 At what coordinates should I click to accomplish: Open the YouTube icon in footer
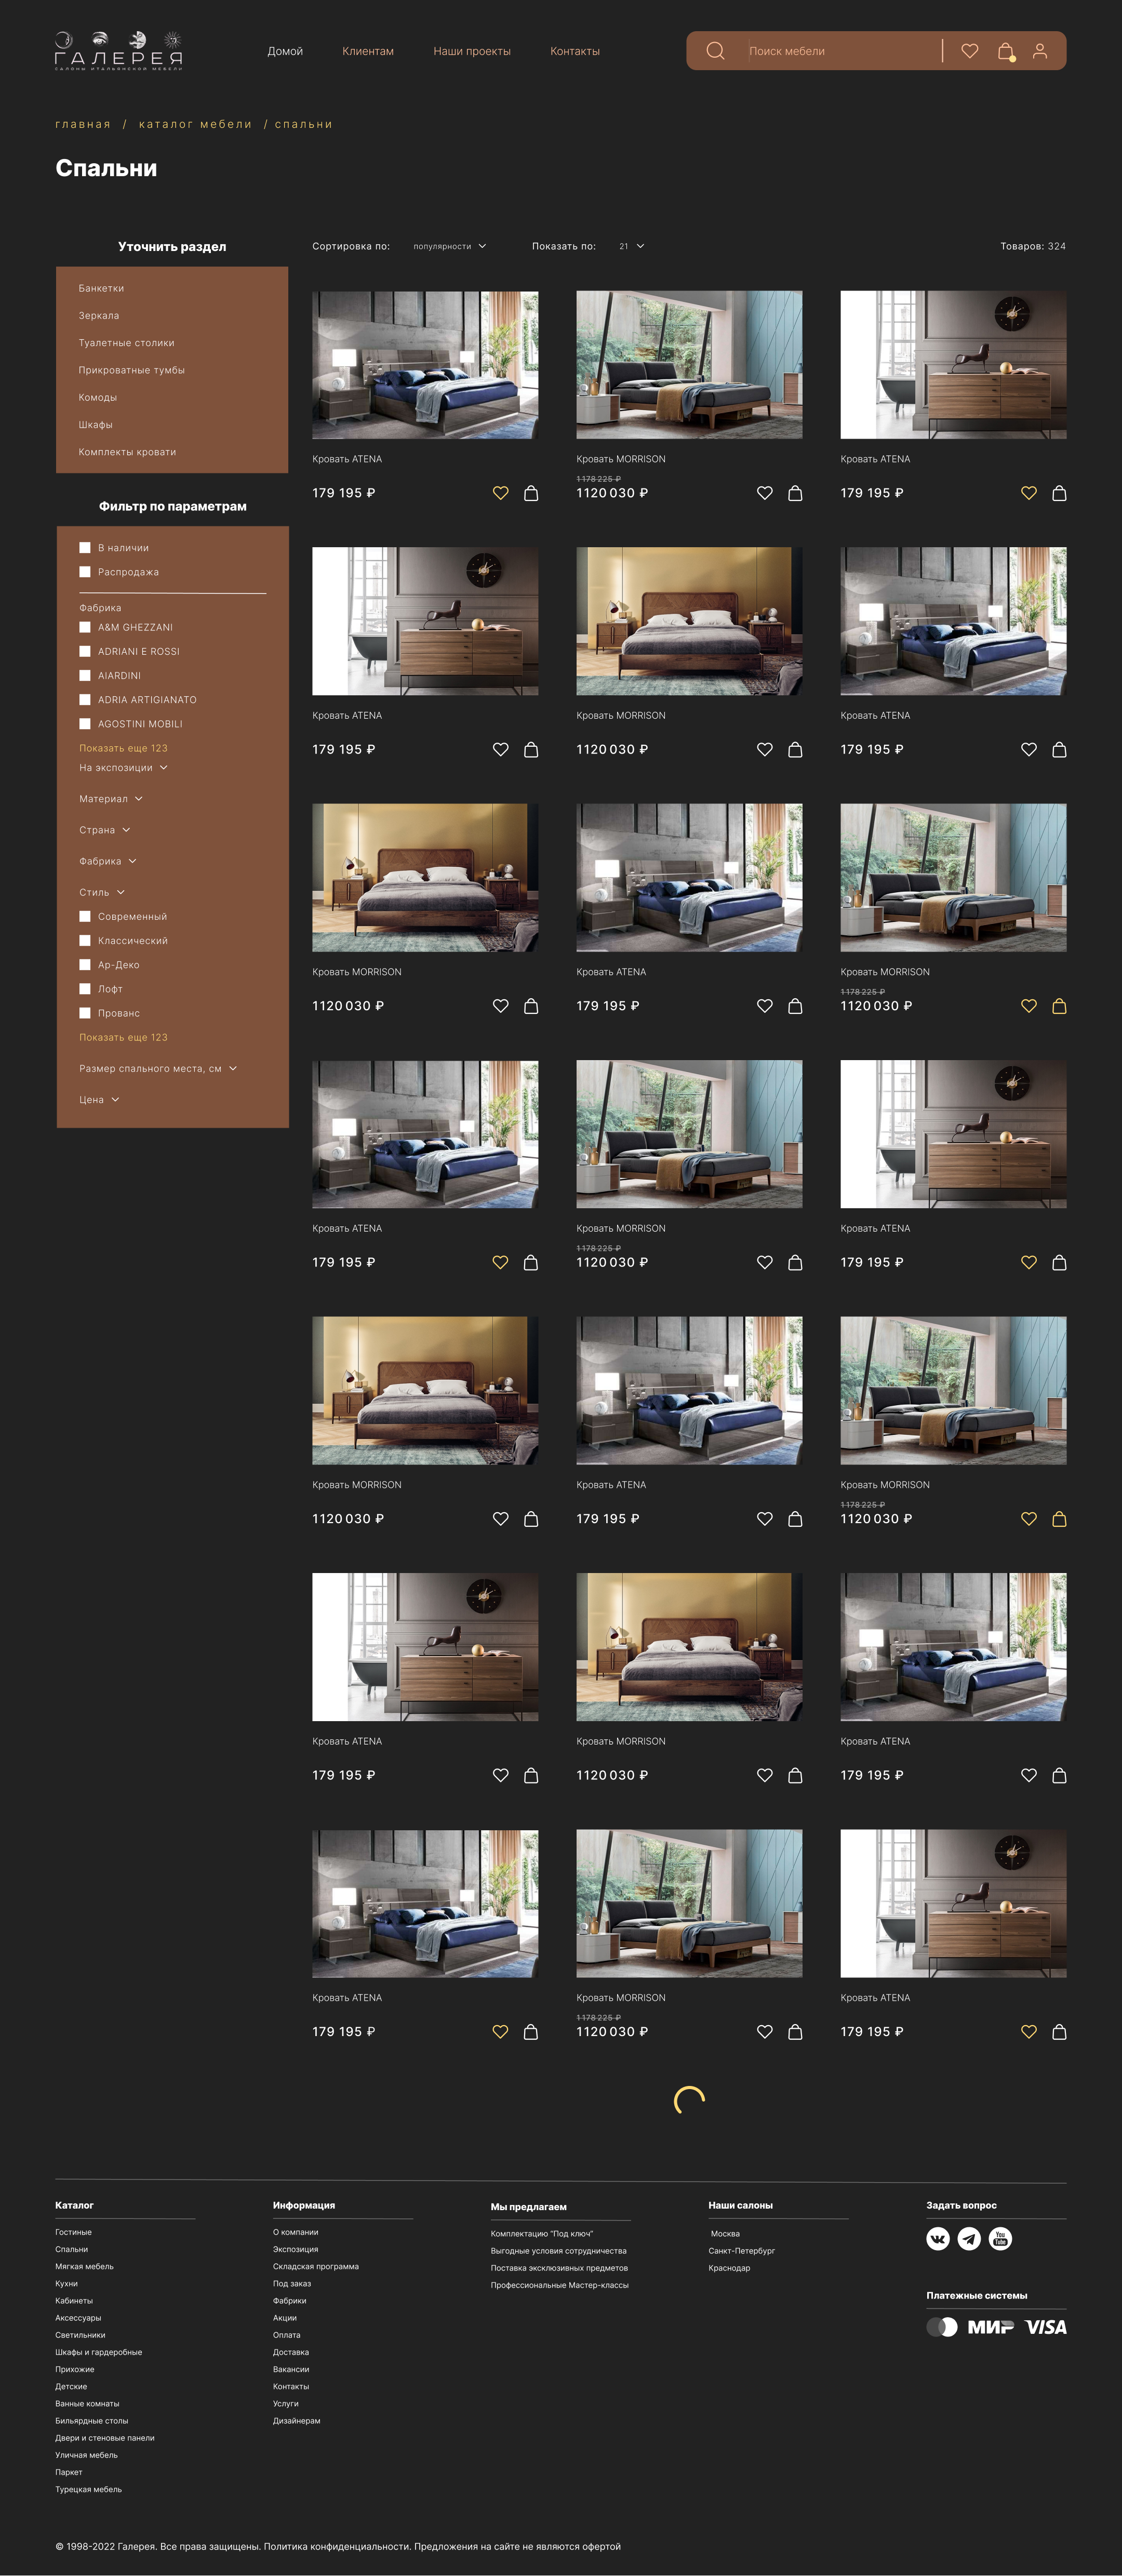(1000, 2239)
